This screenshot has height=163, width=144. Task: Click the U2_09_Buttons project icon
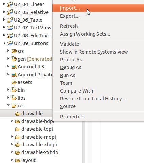[x=10, y=43]
